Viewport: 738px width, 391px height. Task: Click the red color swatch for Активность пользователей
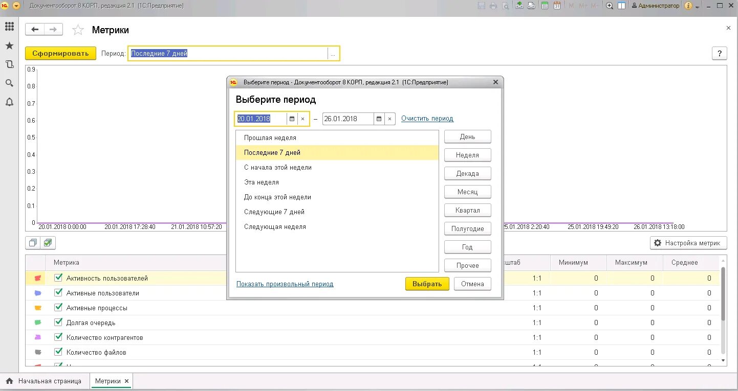tap(37, 279)
